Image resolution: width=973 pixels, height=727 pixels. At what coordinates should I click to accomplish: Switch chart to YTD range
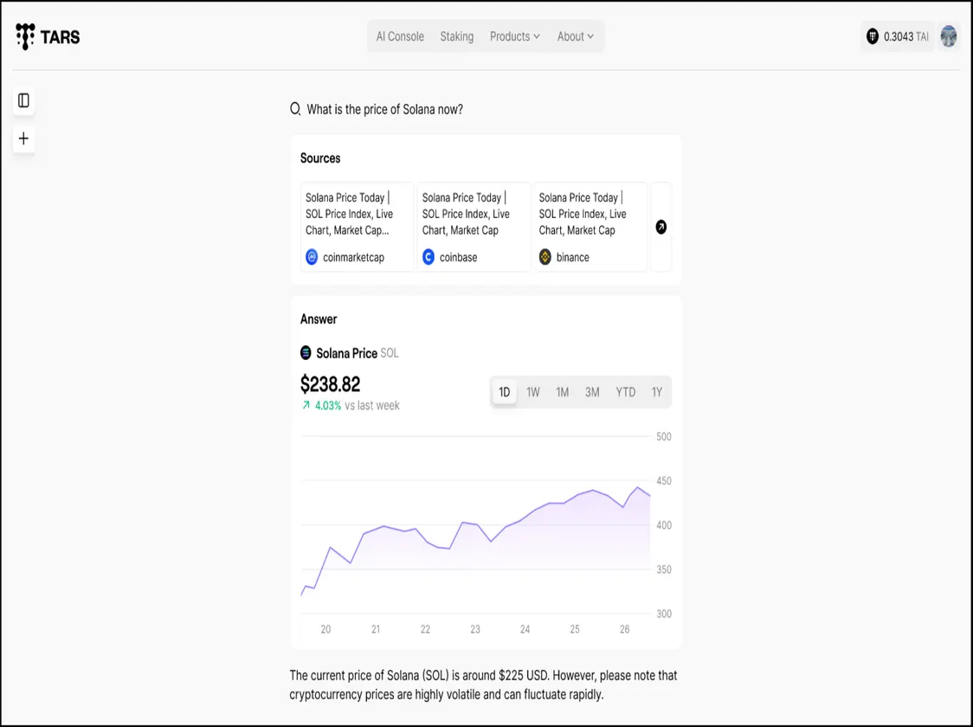626,392
